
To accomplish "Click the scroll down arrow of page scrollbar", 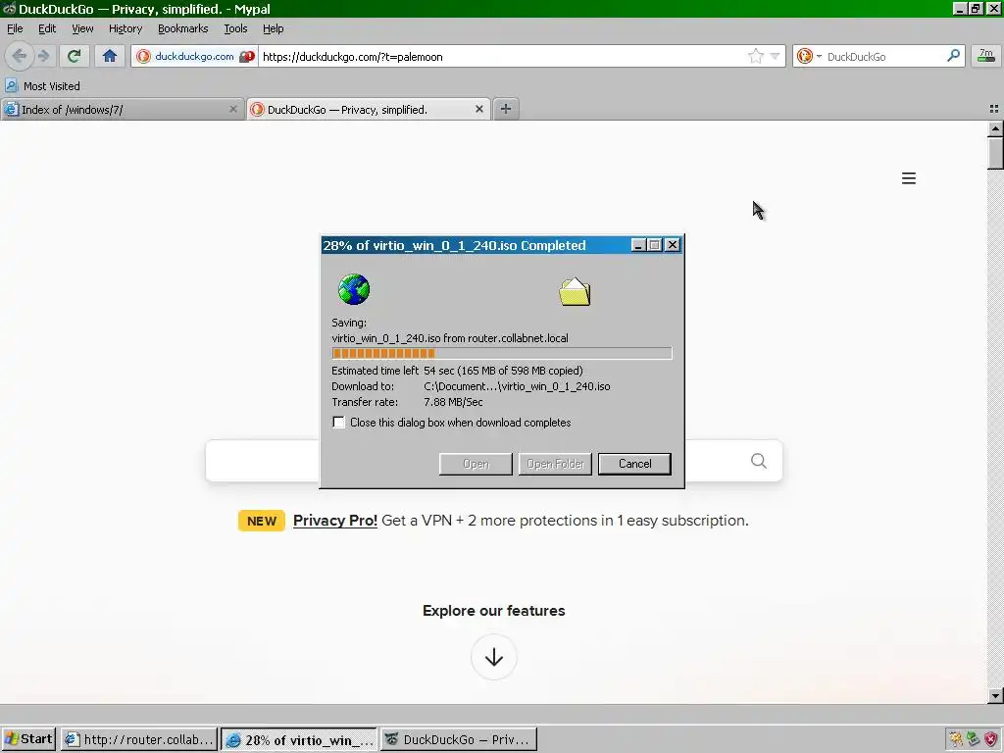I will tap(995, 695).
